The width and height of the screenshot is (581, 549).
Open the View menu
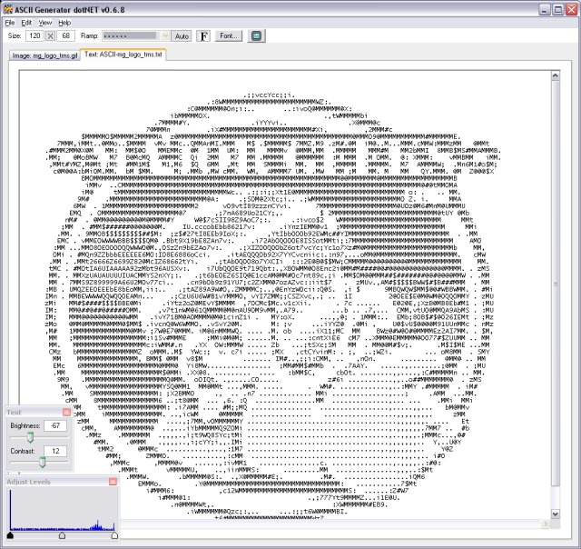pyautogui.click(x=45, y=23)
